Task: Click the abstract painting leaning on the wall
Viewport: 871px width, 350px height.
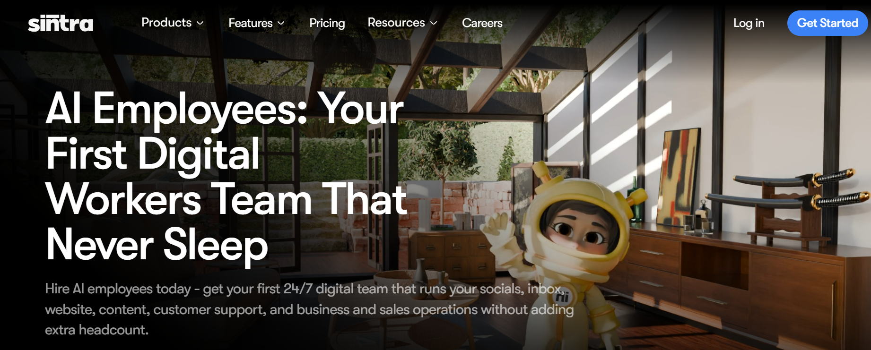Action: point(678,177)
